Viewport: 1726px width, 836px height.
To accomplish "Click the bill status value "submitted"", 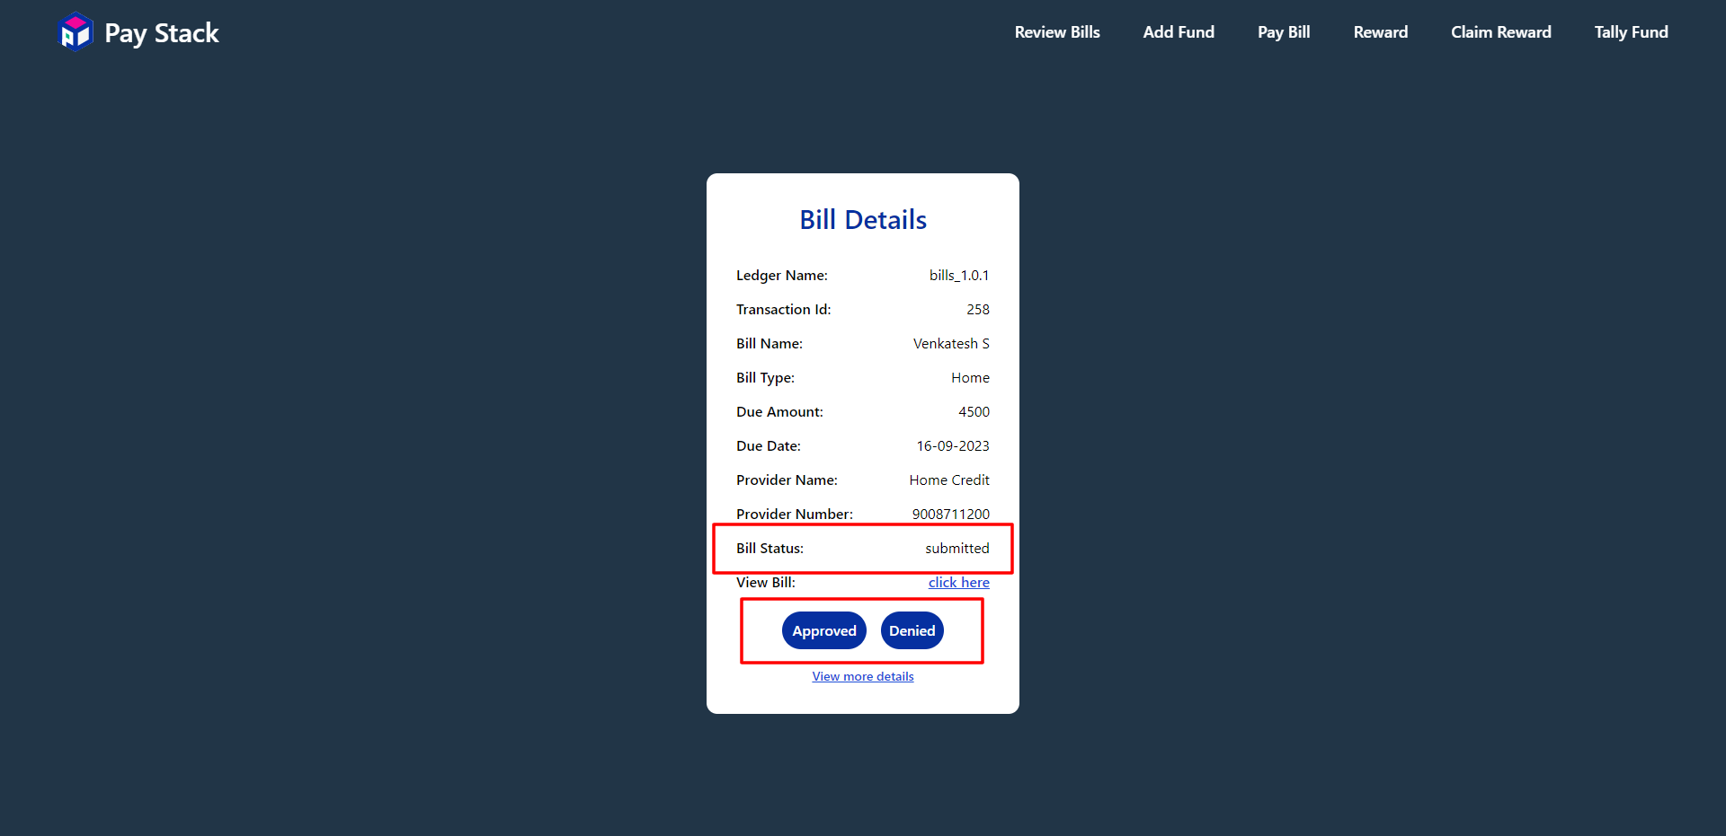I will (957, 549).
